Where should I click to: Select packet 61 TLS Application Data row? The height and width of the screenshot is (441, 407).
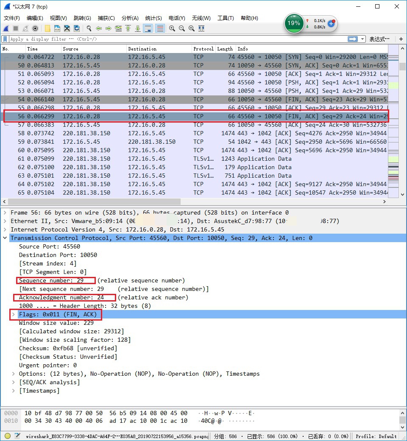coord(194,159)
